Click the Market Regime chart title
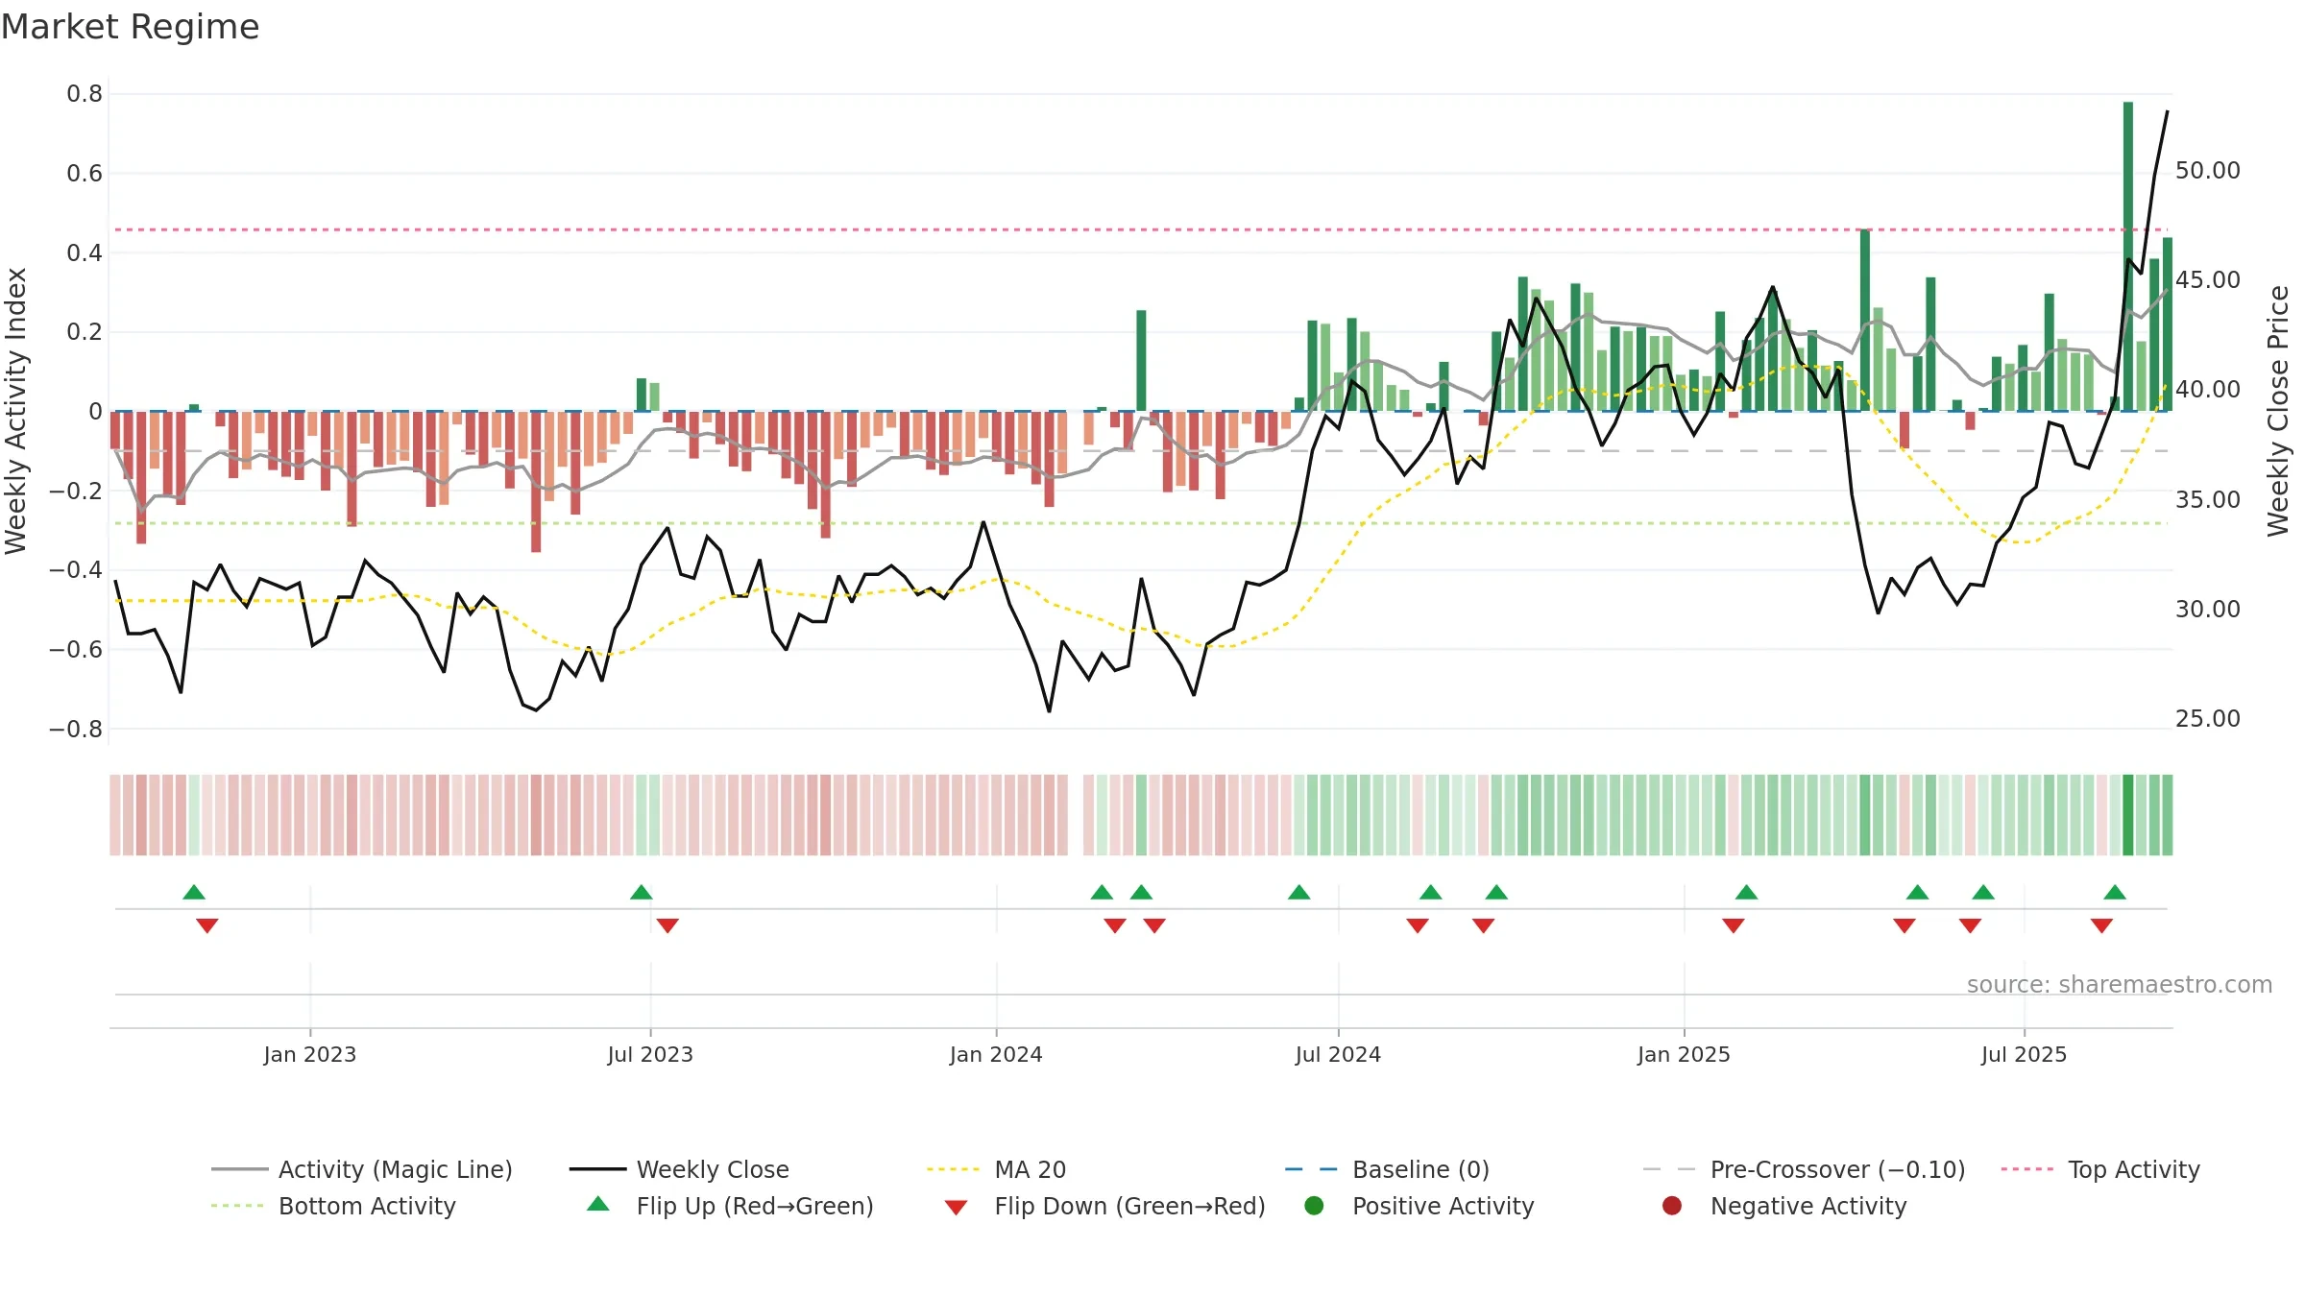 click(130, 27)
